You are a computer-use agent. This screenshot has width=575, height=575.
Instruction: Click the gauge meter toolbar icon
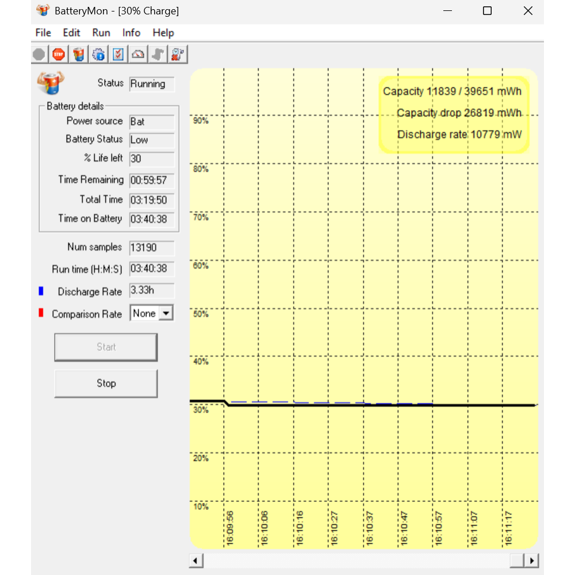pyautogui.click(x=138, y=55)
